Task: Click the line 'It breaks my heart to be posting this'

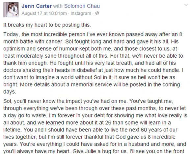Action: (x=47, y=25)
